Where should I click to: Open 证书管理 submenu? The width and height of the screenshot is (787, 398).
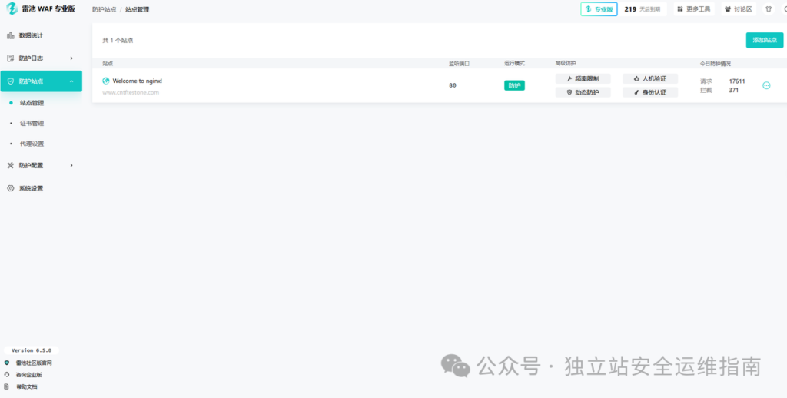click(32, 124)
